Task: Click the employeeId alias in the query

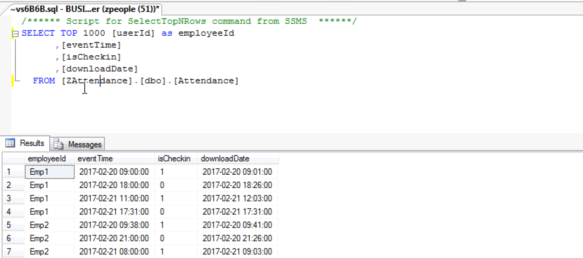Action: (x=206, y=33)
